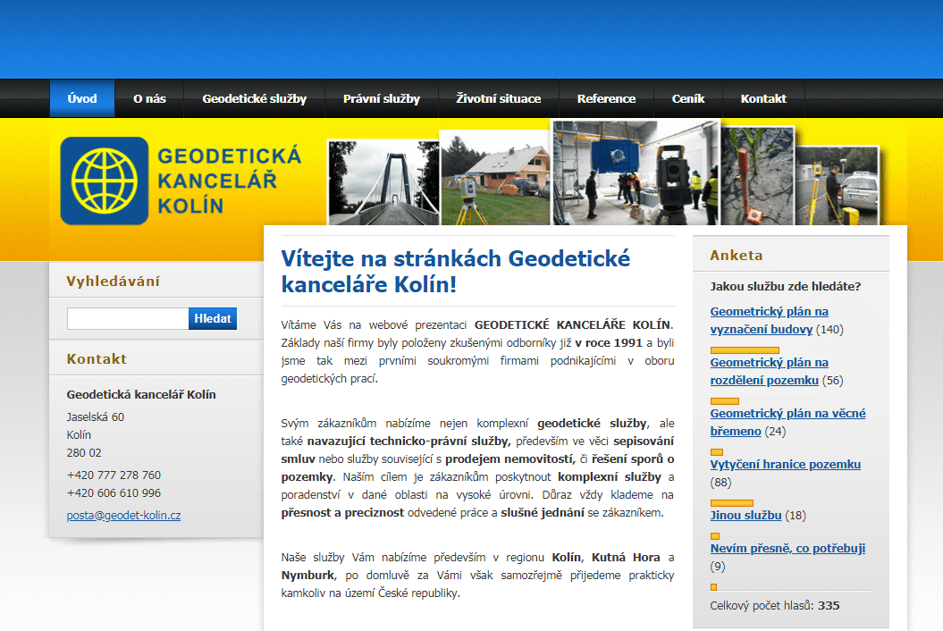Go to the O nás page
943x631 pixels.
click(x=149, y=98)
